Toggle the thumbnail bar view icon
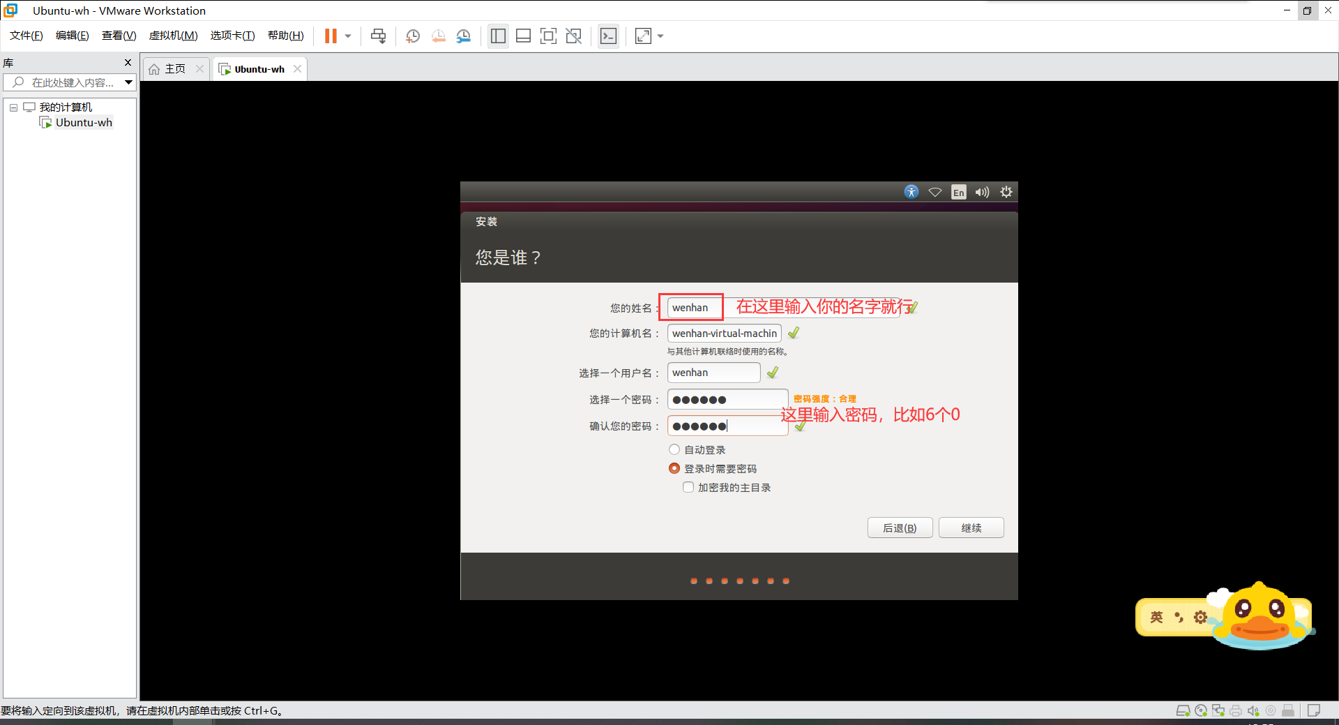This screenshot has height=725, width=1339. pyautogui.click(x=523, y=36)
